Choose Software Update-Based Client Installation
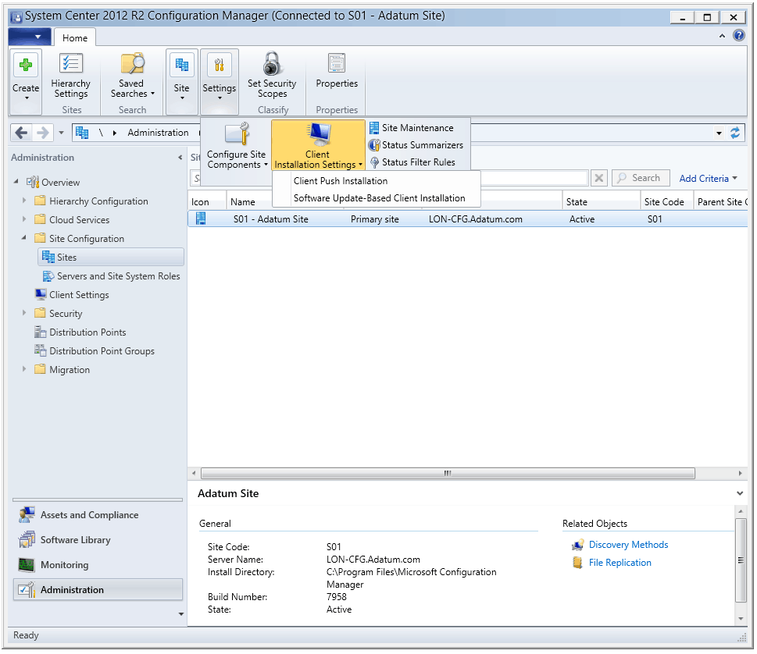This screenshot has width=757, height=654. click(x=379, y=199)
